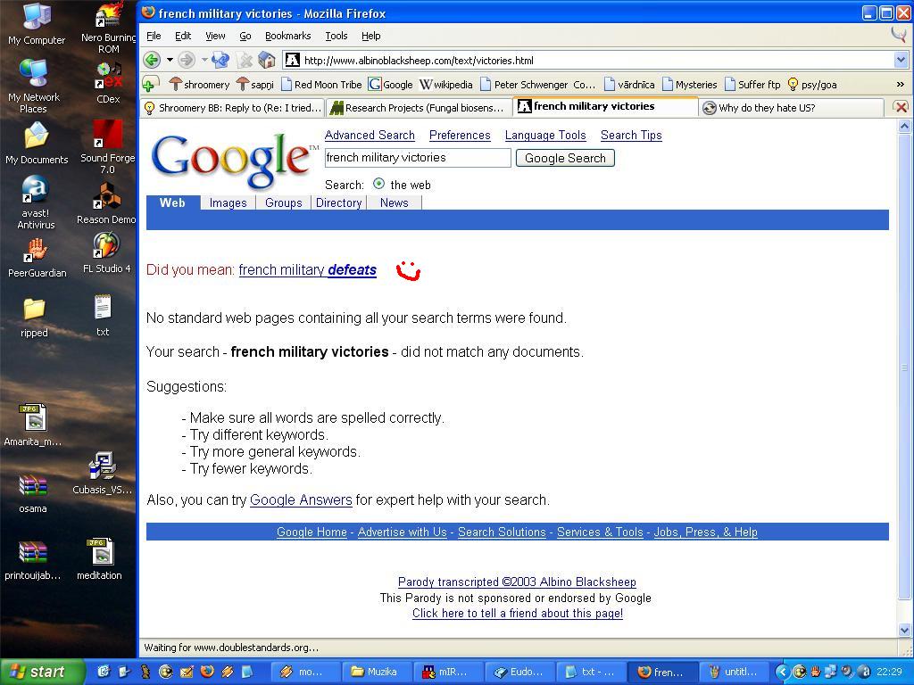
Task: Open the News tab on Google
Action: [394, 202]
